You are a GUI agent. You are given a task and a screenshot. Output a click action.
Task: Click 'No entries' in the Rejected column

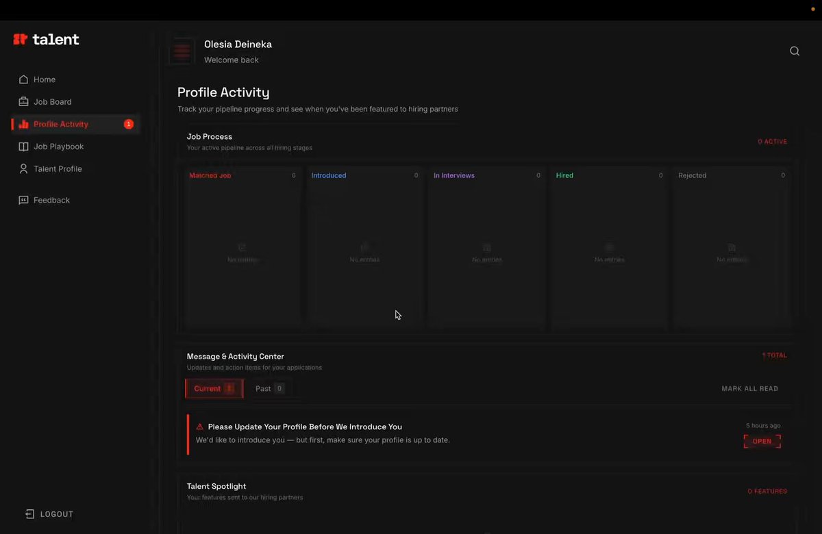click(732, 260)
